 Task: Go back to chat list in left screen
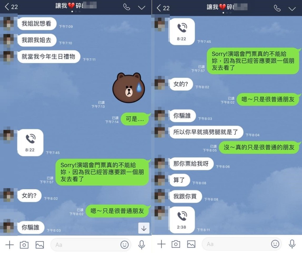tap(11, 7)
